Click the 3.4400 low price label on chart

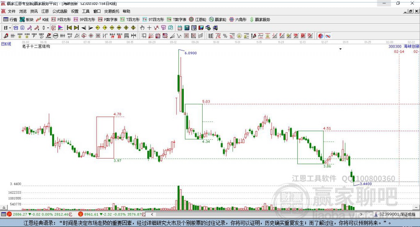(365, 184)
